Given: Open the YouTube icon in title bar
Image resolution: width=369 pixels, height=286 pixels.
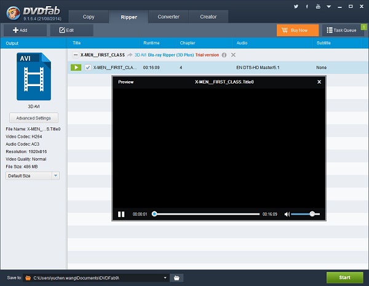Looking at the screenshot, I should point(318,7).
